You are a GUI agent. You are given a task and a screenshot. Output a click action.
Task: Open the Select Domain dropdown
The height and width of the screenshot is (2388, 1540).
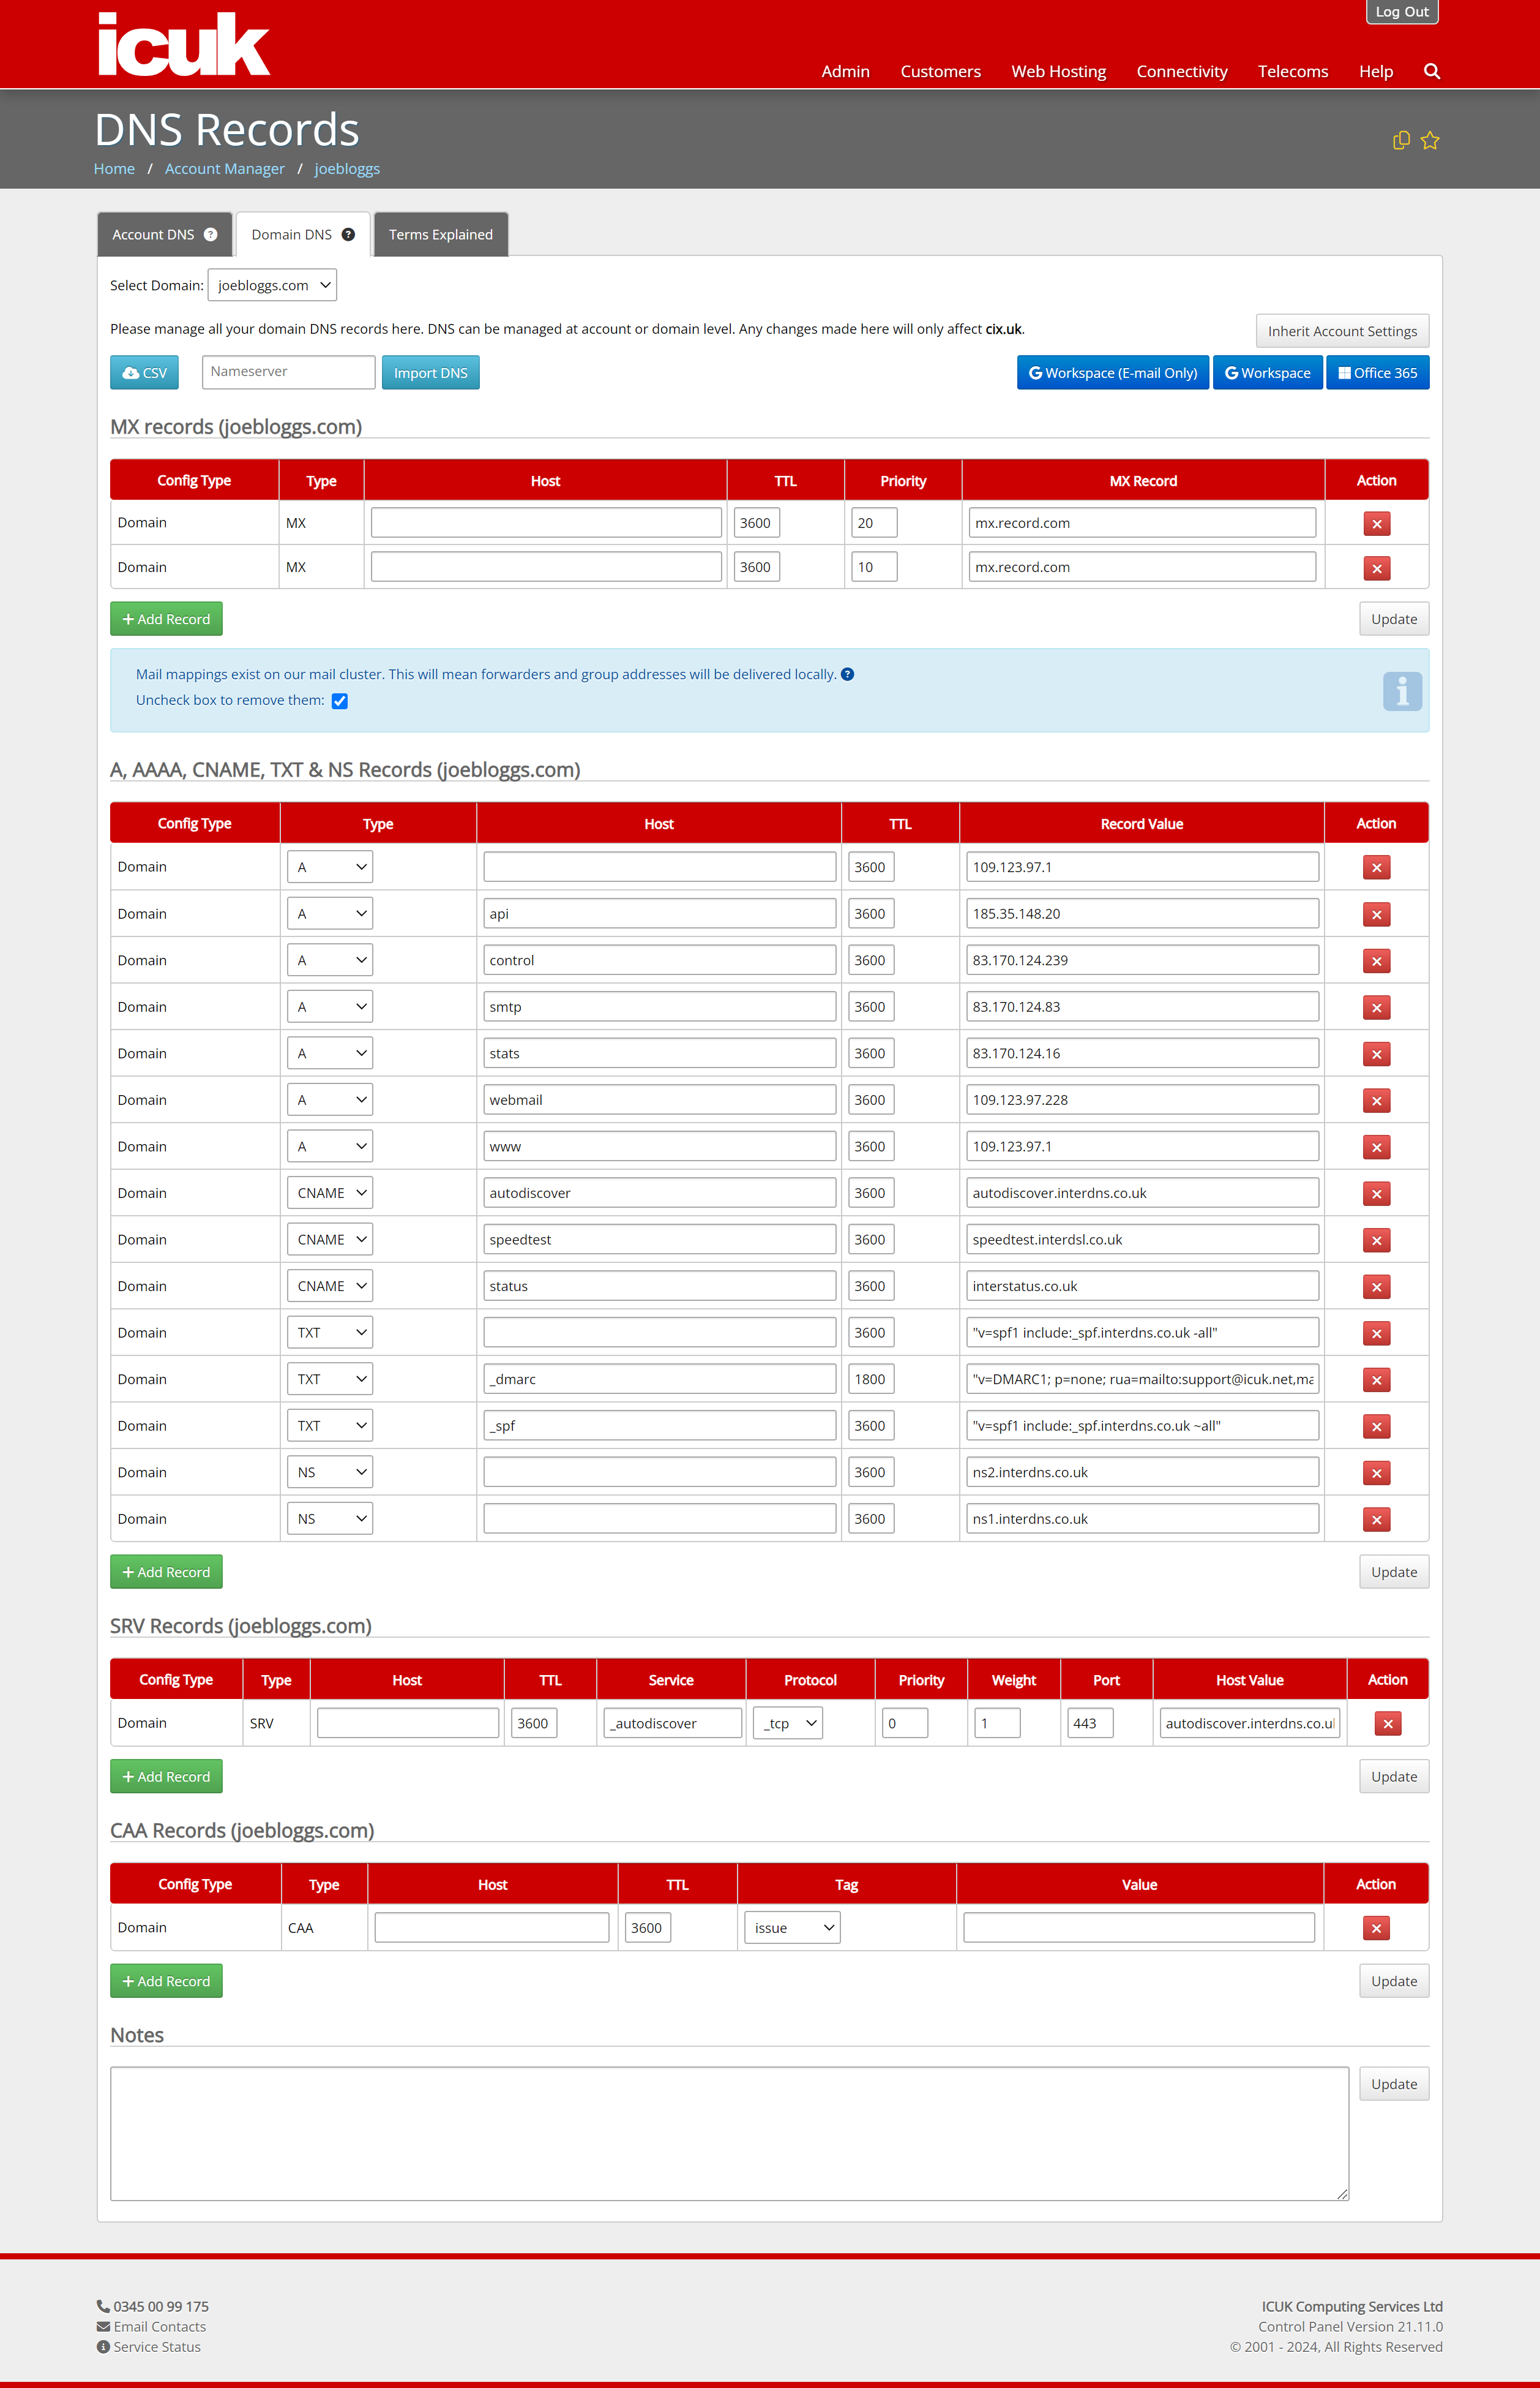(272, 285)
